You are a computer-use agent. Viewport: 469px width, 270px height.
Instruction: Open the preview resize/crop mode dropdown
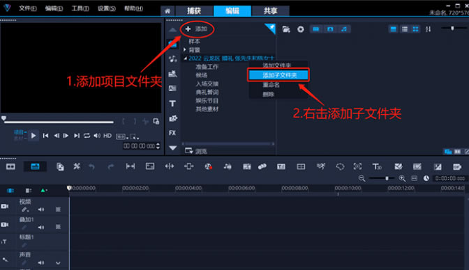[x=135, y=136]
